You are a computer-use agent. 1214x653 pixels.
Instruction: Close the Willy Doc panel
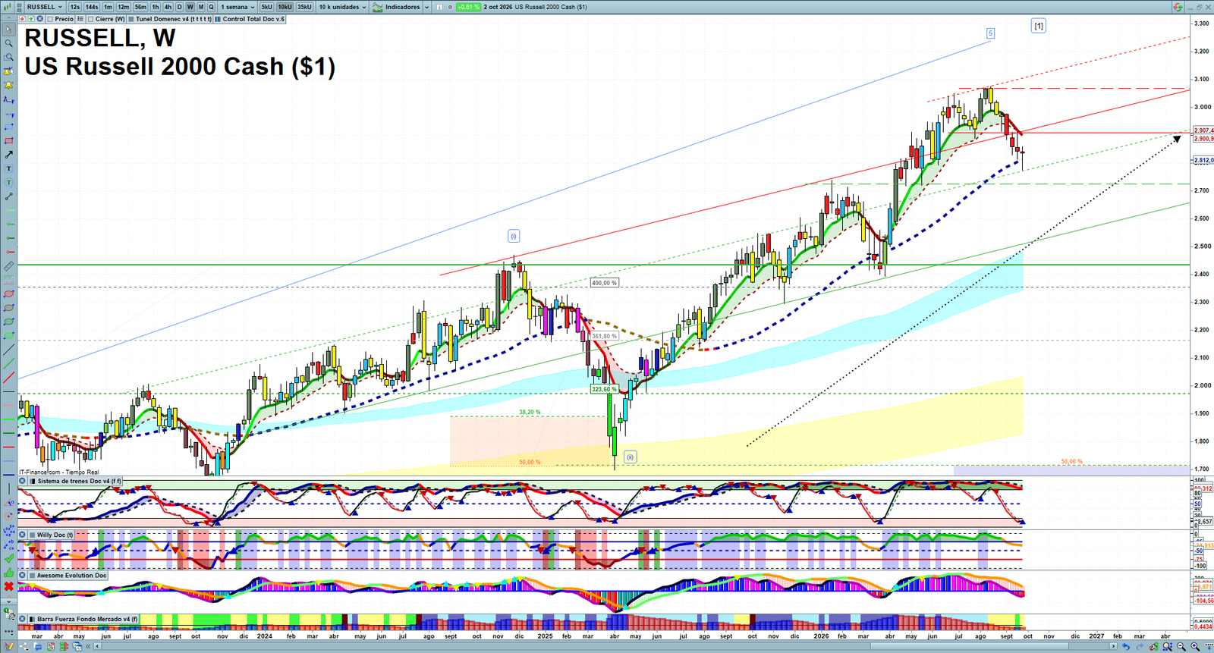[23, 535]
